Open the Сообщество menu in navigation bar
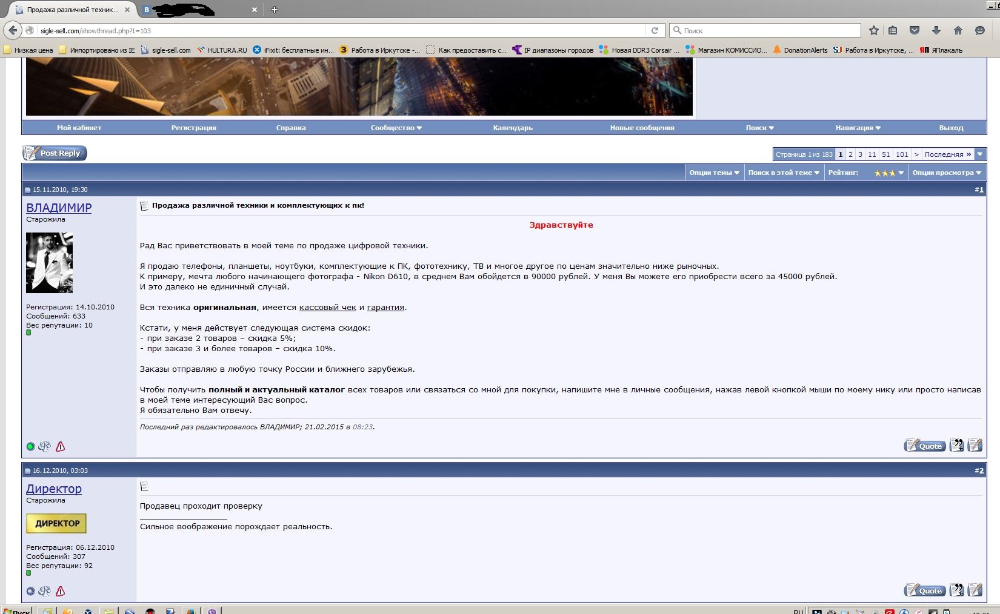Image resolution: width=1000 pixels, height=614 pixels. coord(396,128)
